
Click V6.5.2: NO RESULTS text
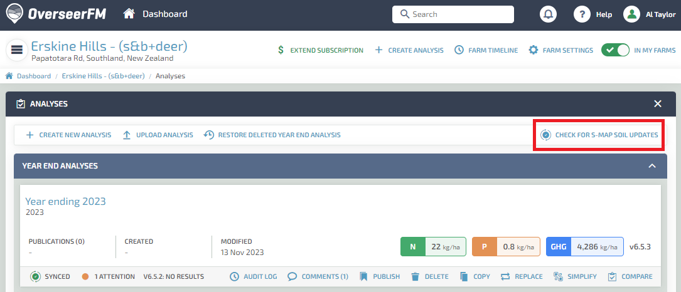point(174,276)
